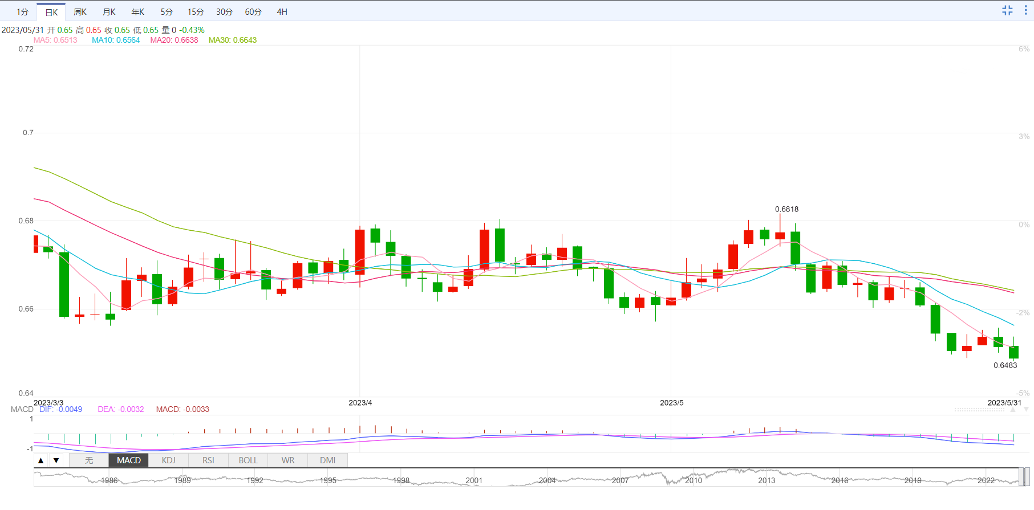Open the 年K yearly chart tab
1034x510 pixels.
tap(138, 12)
